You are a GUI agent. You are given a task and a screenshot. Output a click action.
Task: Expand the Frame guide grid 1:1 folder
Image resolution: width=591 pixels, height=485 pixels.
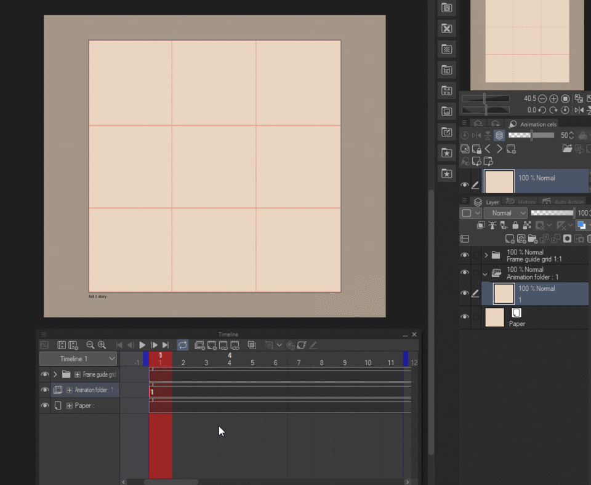click(486, 255)
